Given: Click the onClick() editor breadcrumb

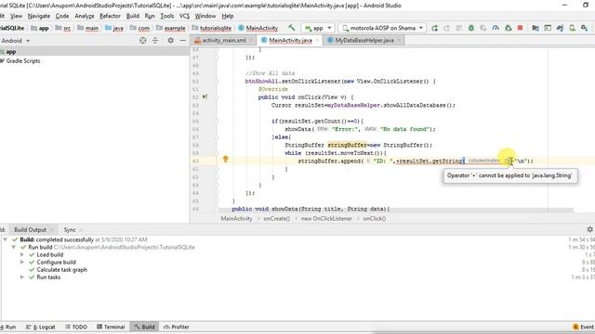Looking at the screenshot, I should coord(375,219).
